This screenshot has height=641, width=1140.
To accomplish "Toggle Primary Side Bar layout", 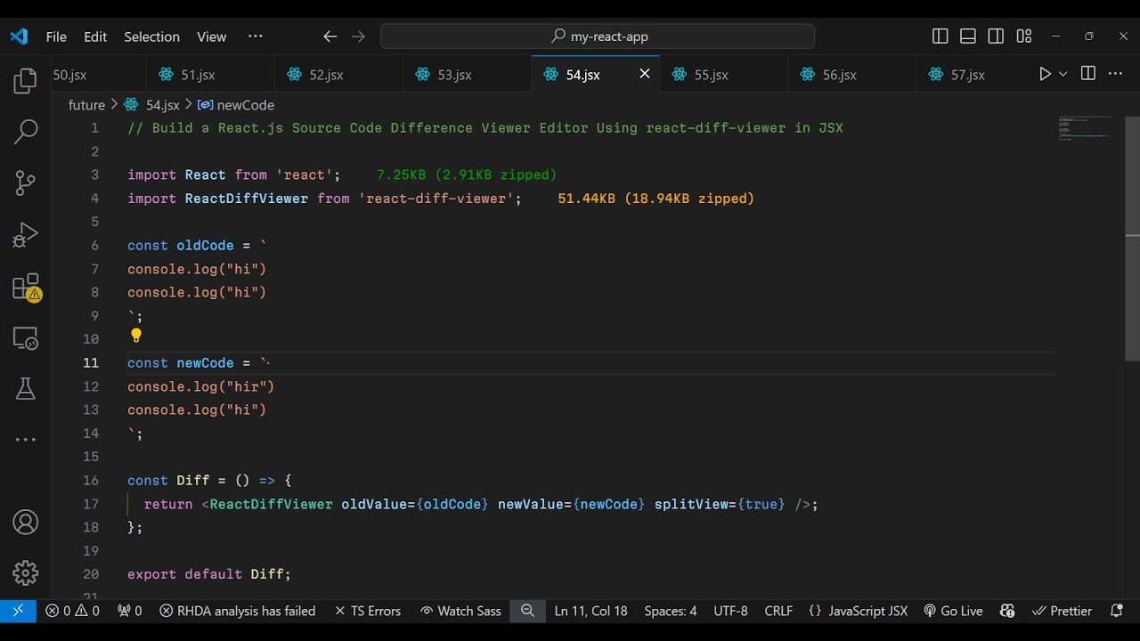I will tap(940, 37).
